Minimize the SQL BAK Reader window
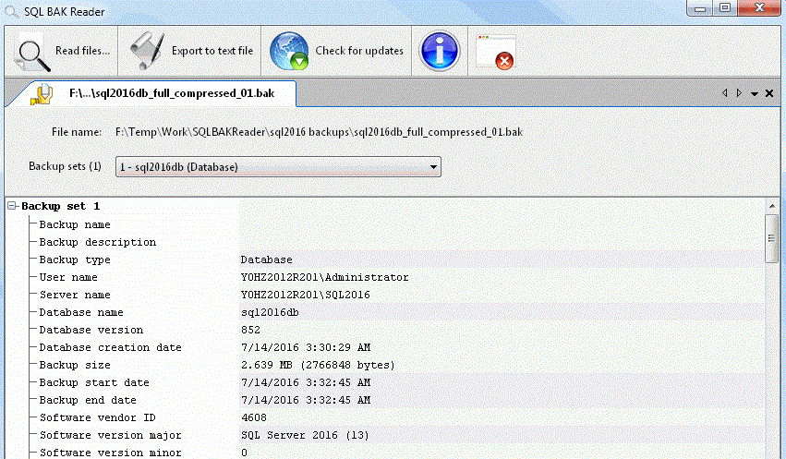Screen dimensions: 786x459 click(x=700, y=8)
